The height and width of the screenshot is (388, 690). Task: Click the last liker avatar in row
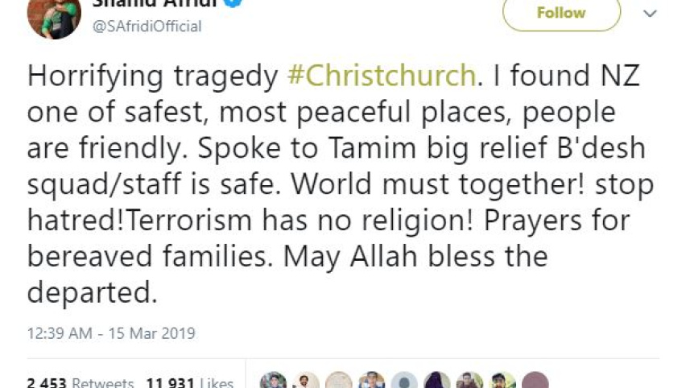535,382
